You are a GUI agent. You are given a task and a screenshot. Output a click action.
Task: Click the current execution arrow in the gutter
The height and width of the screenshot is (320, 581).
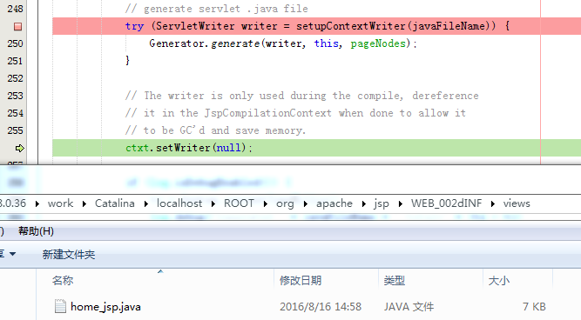(x=20, y=149)
